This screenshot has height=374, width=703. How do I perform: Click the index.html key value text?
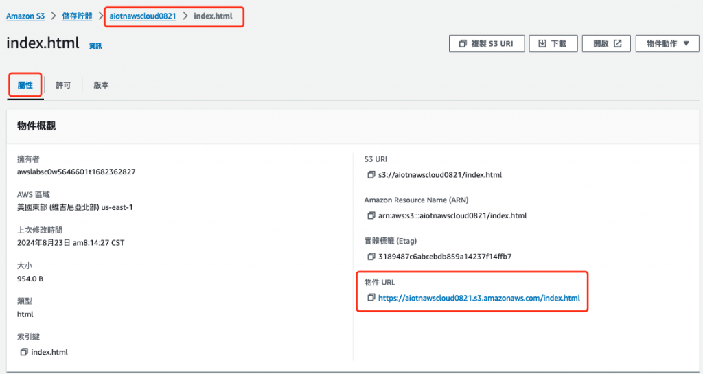point(49,352)
